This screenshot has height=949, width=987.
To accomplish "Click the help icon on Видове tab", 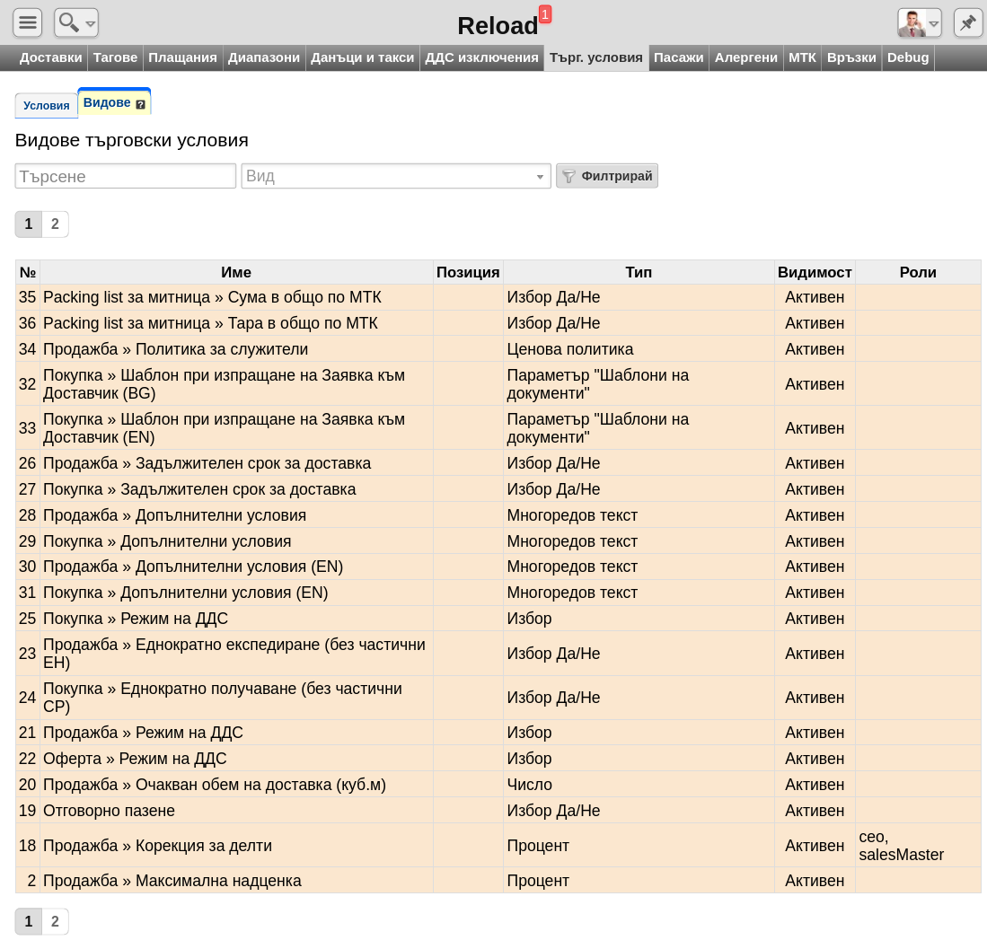I will 140,104.
